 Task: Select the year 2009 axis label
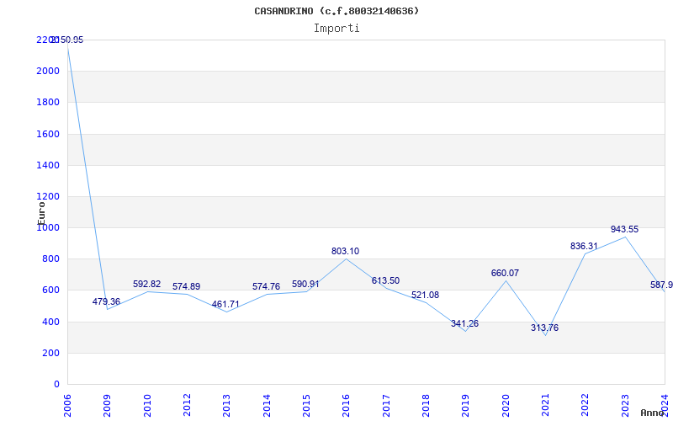(107, 405)
